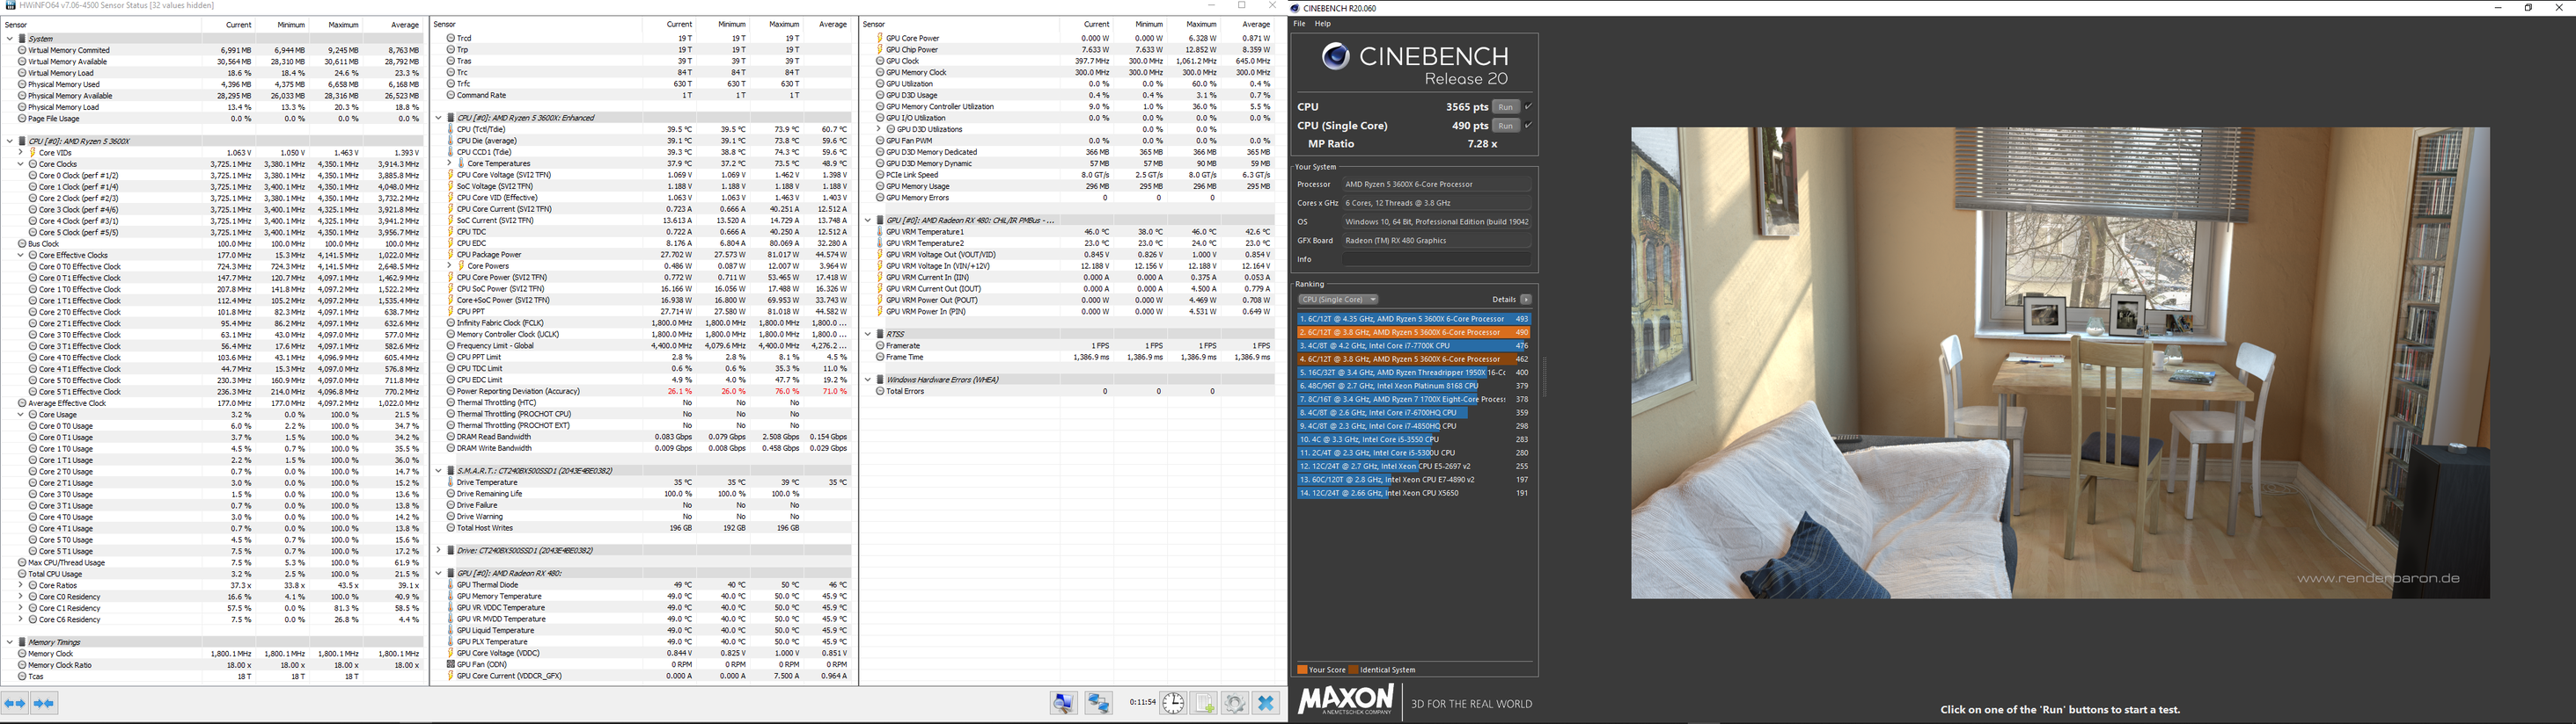Screen dimensions: 2576x724
Task: Collapse the Core Clocks tree node
Action: (20, 163)
